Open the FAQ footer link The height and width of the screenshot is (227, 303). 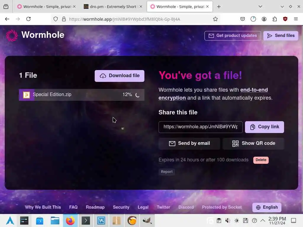pyautogui.click(x=73, y=207)
